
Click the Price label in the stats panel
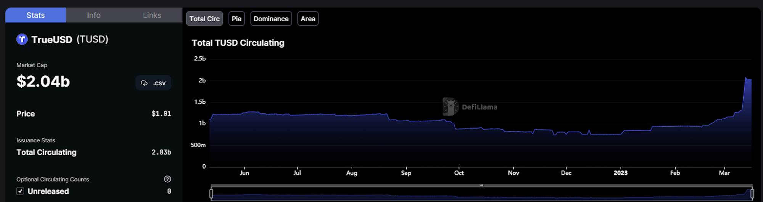click(x=26, y=114)
